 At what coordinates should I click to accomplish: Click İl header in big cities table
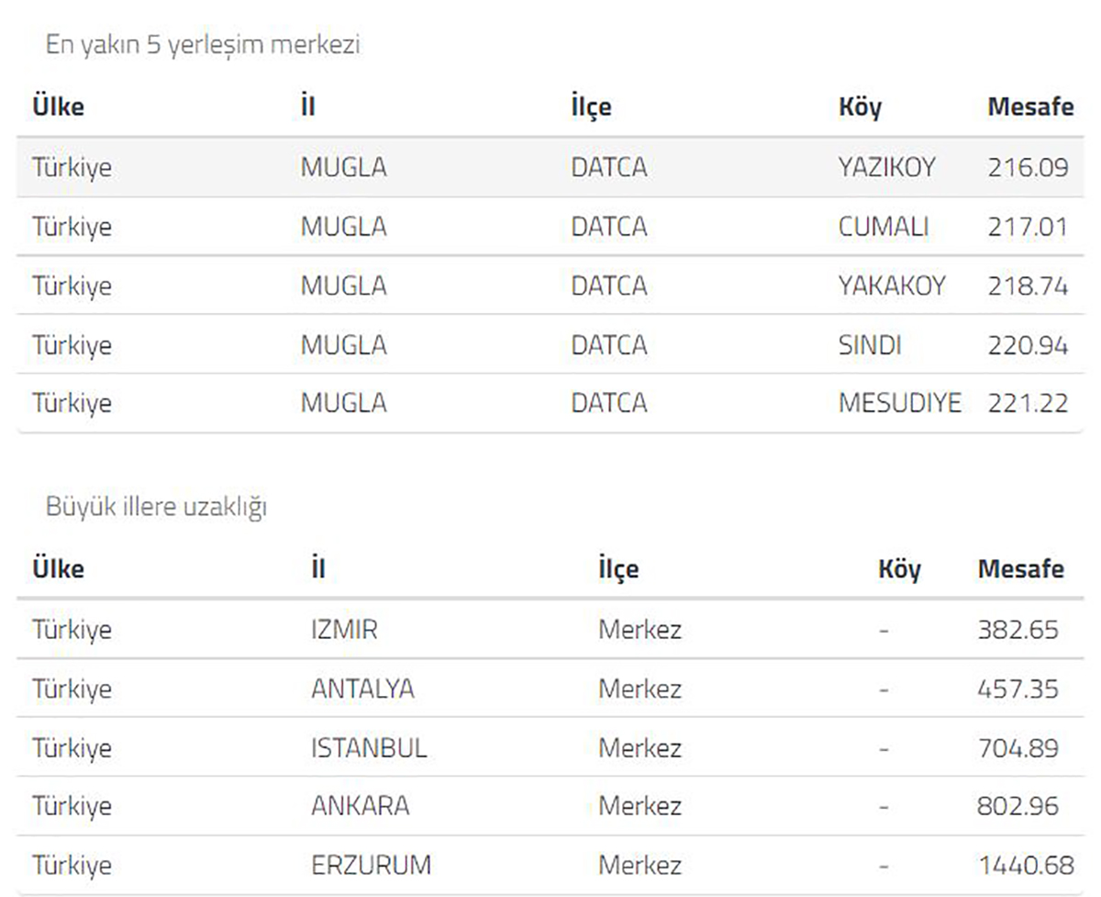pyautogui.click(x=317, y=569)
